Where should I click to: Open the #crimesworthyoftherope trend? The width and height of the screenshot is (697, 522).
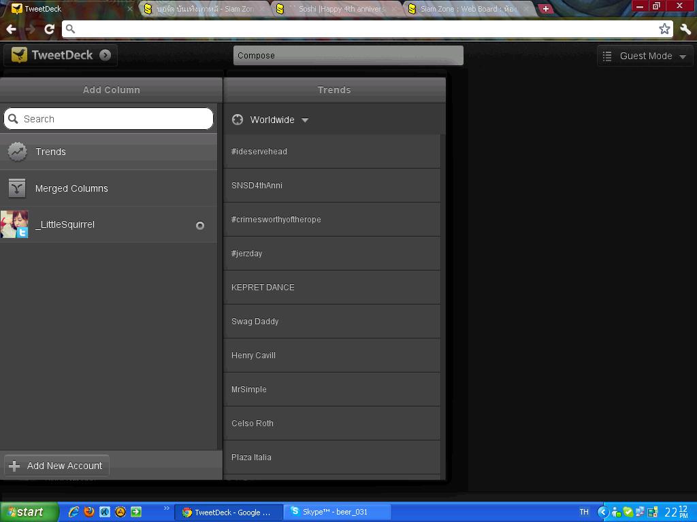[x=331, y=220]
